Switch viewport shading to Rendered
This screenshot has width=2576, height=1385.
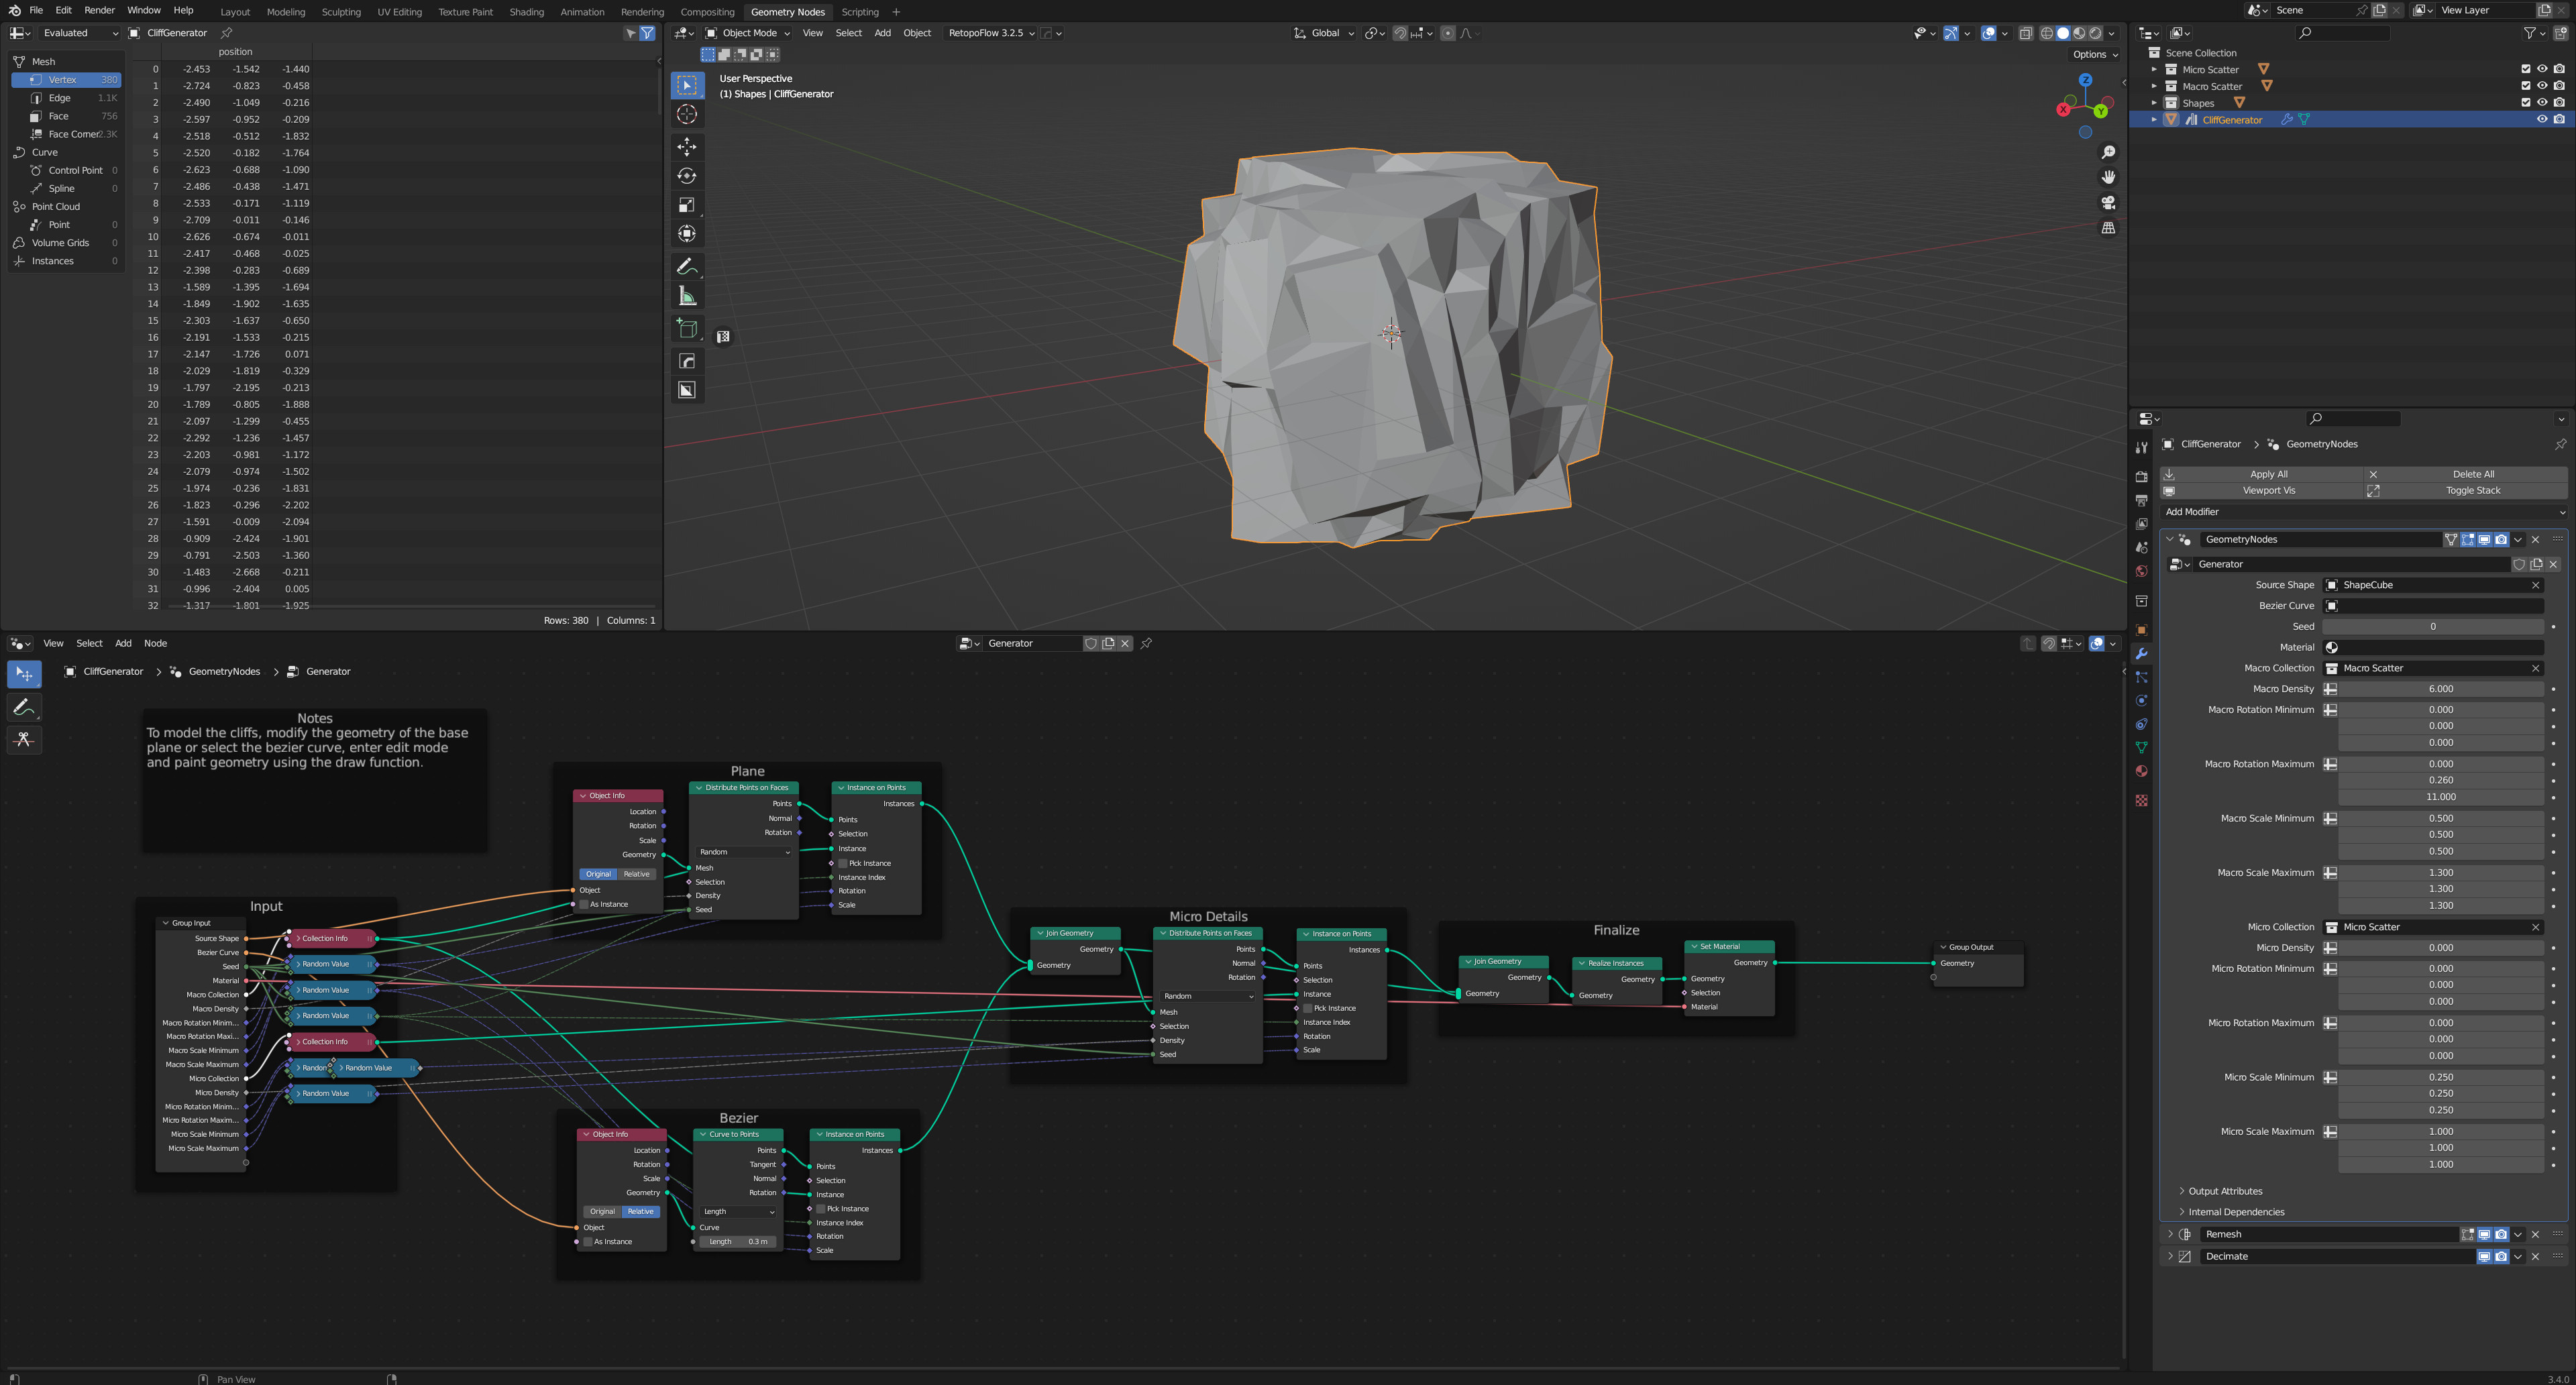pyautogui.click(x=2095, y=33)
